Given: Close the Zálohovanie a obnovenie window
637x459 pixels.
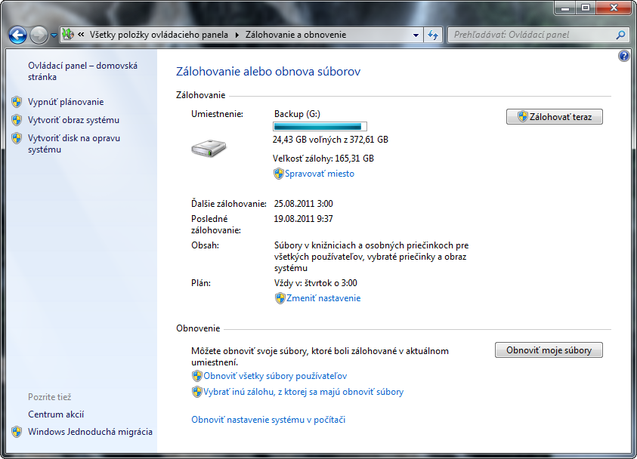Looking at the screenshot, I should pos(614,8).
